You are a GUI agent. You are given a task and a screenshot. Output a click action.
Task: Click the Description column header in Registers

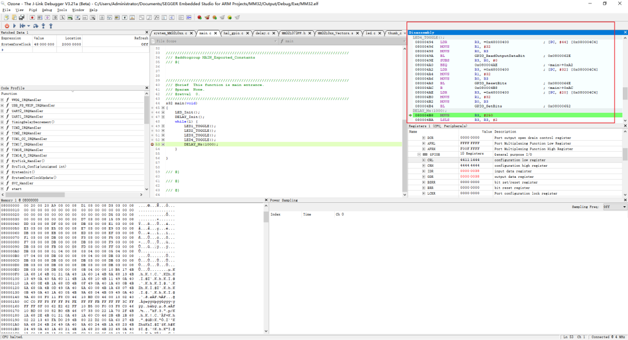tap(505, 131)
